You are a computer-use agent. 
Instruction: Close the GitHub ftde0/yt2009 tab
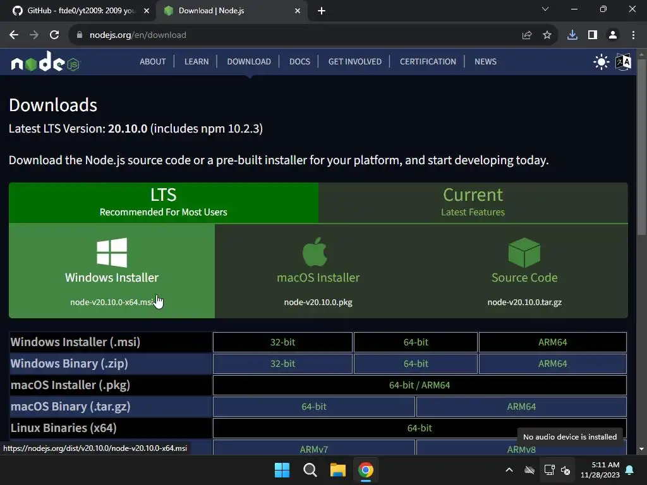(x=147, y=11)
